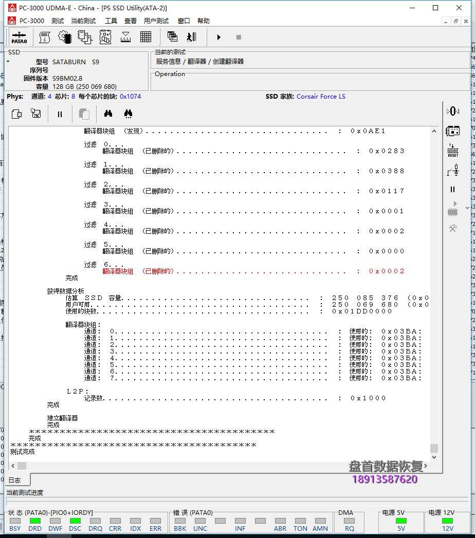The height and width of the screenshot is (538, 475).
Task: Click the 服务信息 / 翻译器 / 创建翻译器 text
Action: tap(200, 62)
